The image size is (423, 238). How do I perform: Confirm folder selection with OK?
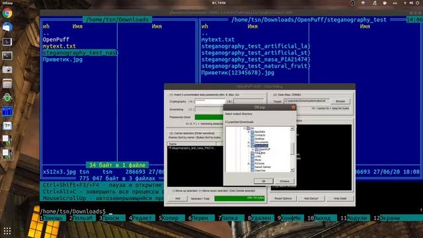click(263, 181)
